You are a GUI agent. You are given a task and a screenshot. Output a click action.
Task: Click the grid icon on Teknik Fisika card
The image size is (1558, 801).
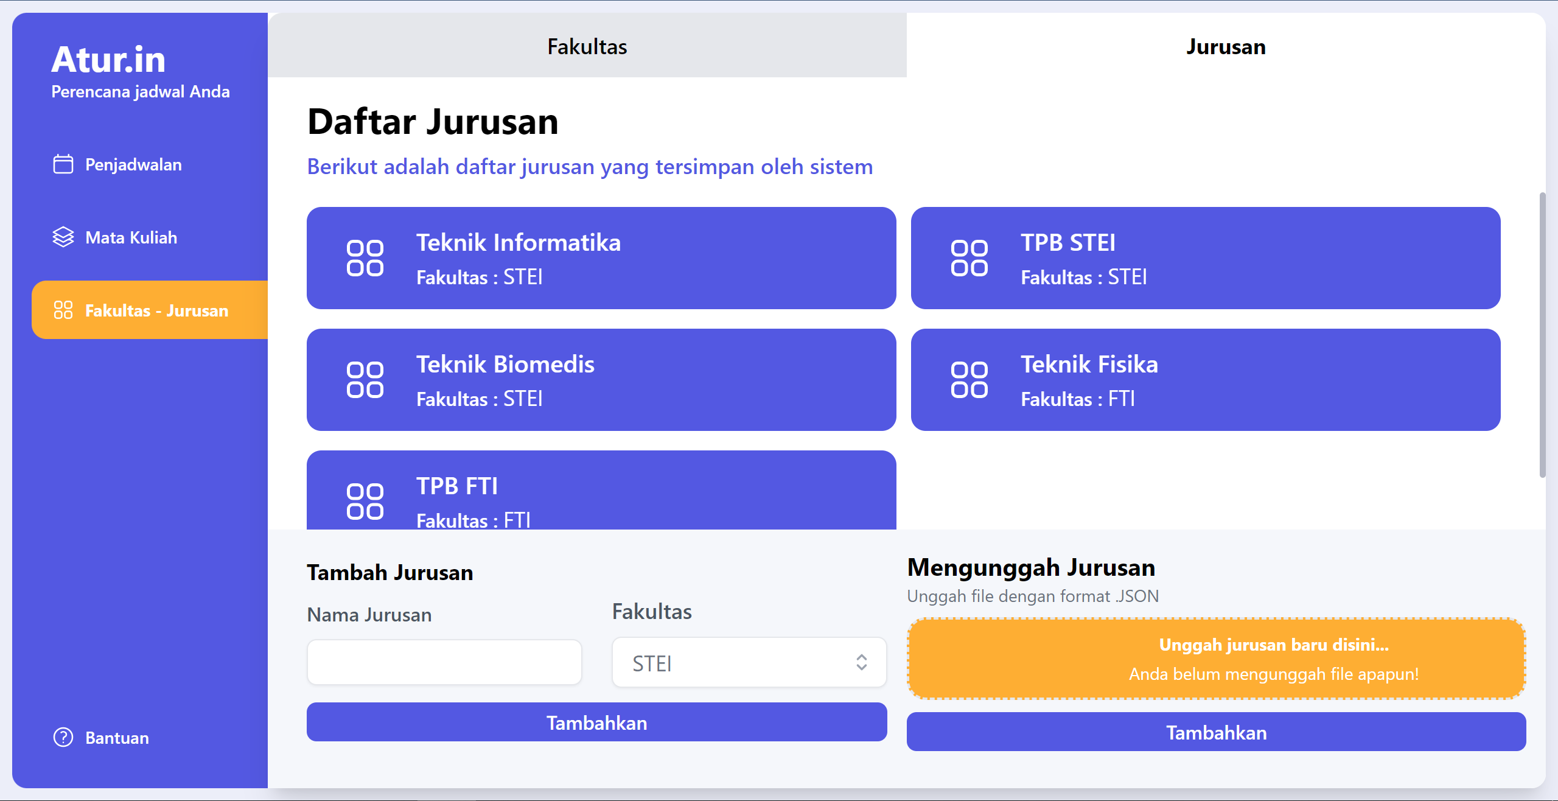[969, 380]
